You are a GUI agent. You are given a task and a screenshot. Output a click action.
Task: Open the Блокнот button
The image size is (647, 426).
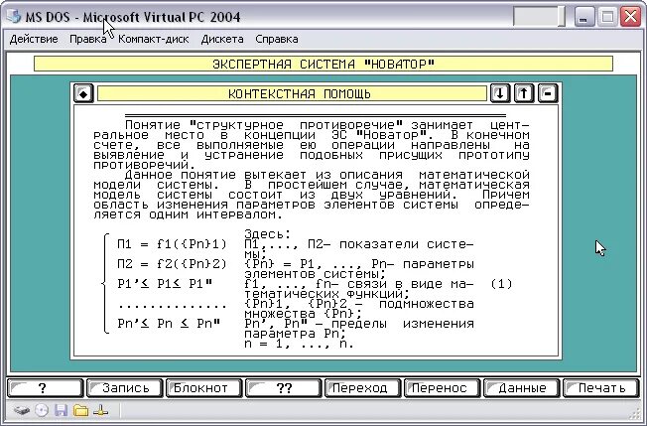point(203,388)
